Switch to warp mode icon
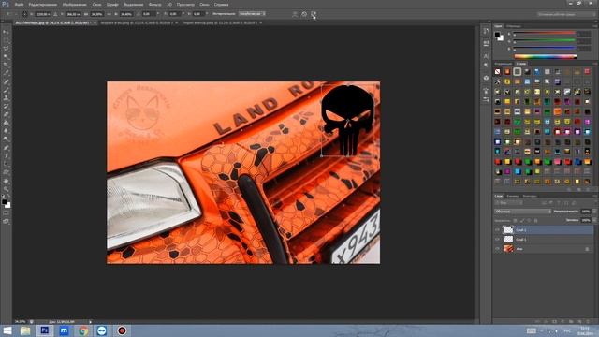 pos(295,14)
